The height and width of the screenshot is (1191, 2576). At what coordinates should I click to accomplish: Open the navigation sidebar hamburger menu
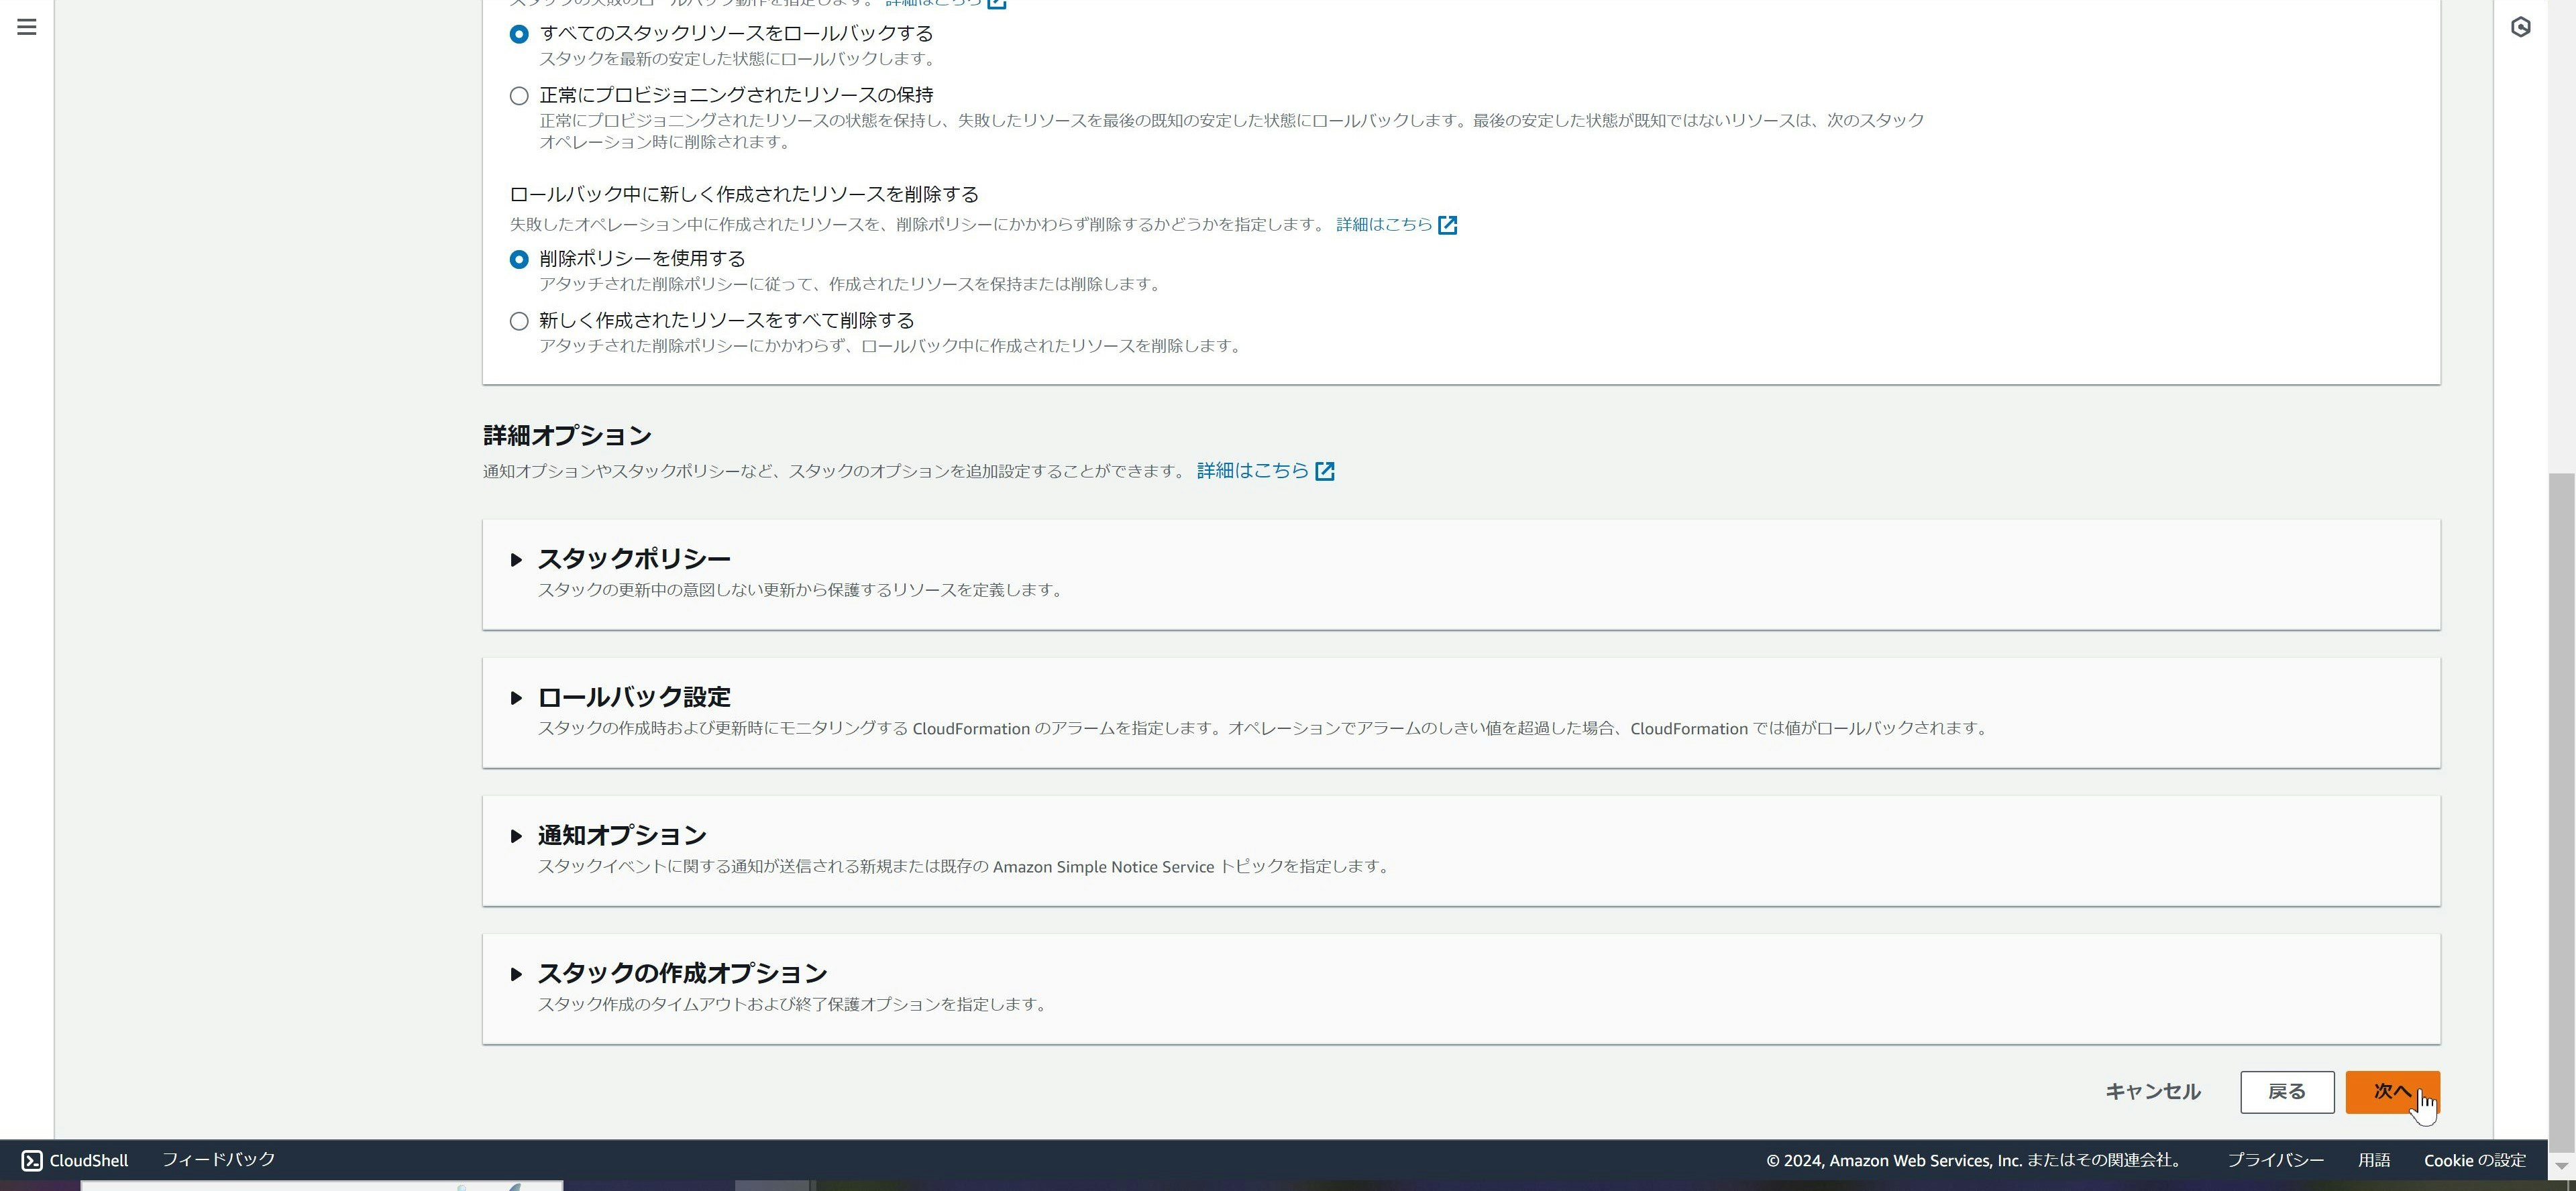[26, 27]
